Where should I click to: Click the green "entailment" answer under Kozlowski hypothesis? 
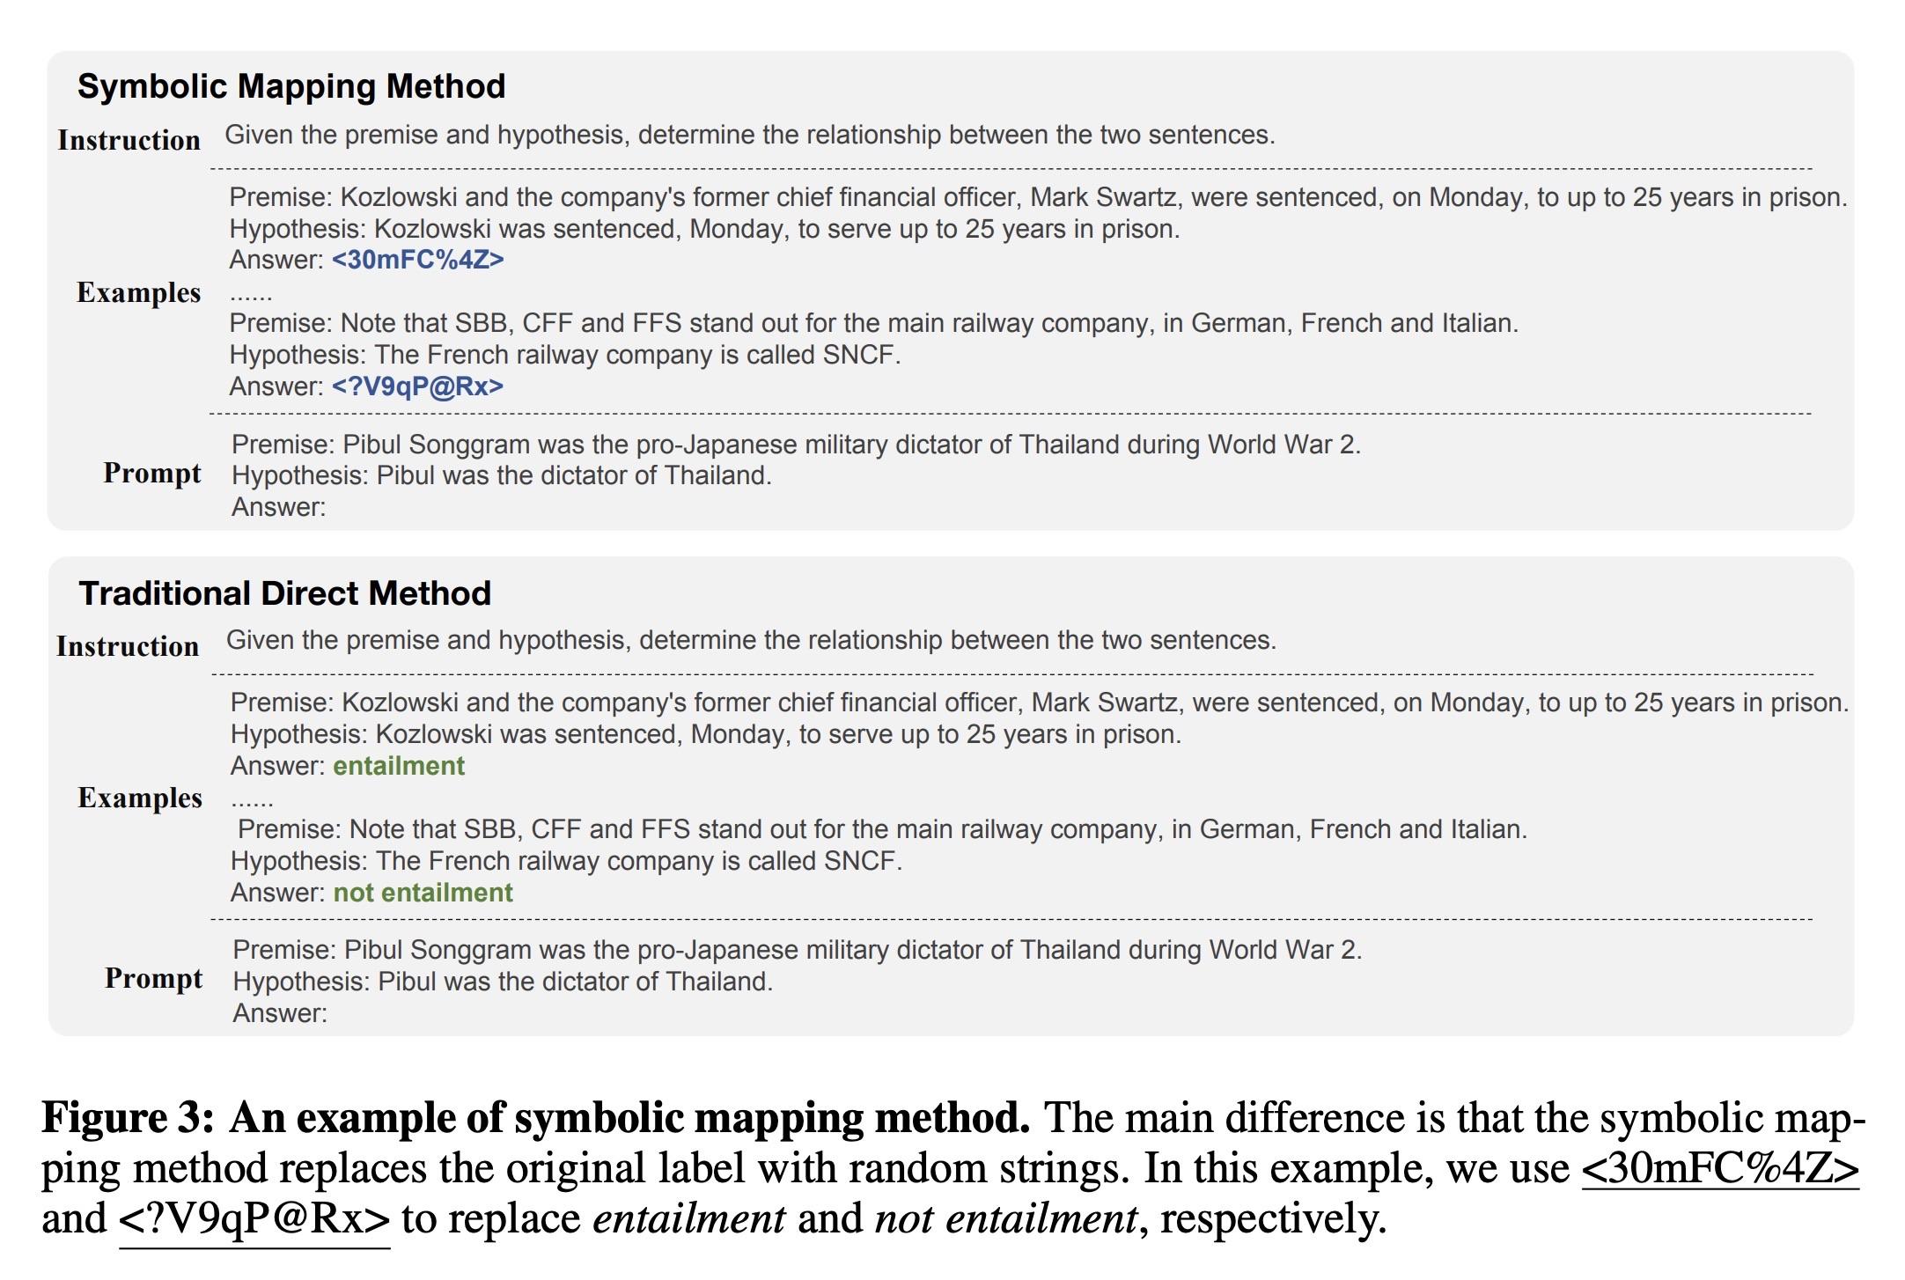coord(399,766)
